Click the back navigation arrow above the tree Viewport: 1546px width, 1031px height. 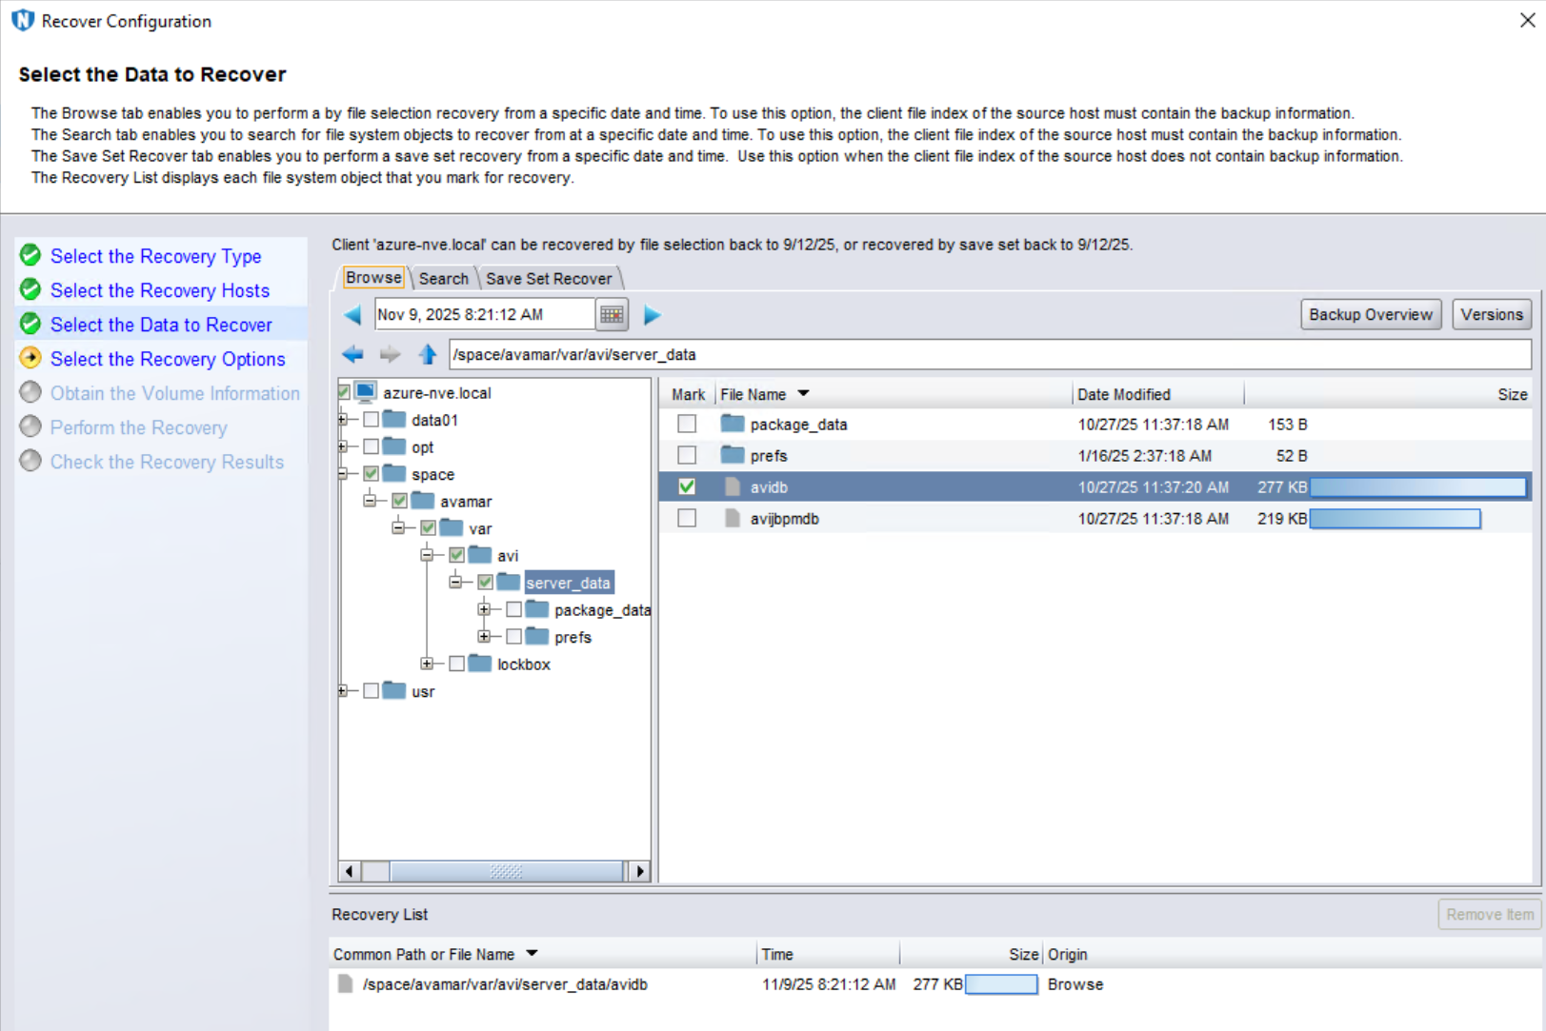351,354
